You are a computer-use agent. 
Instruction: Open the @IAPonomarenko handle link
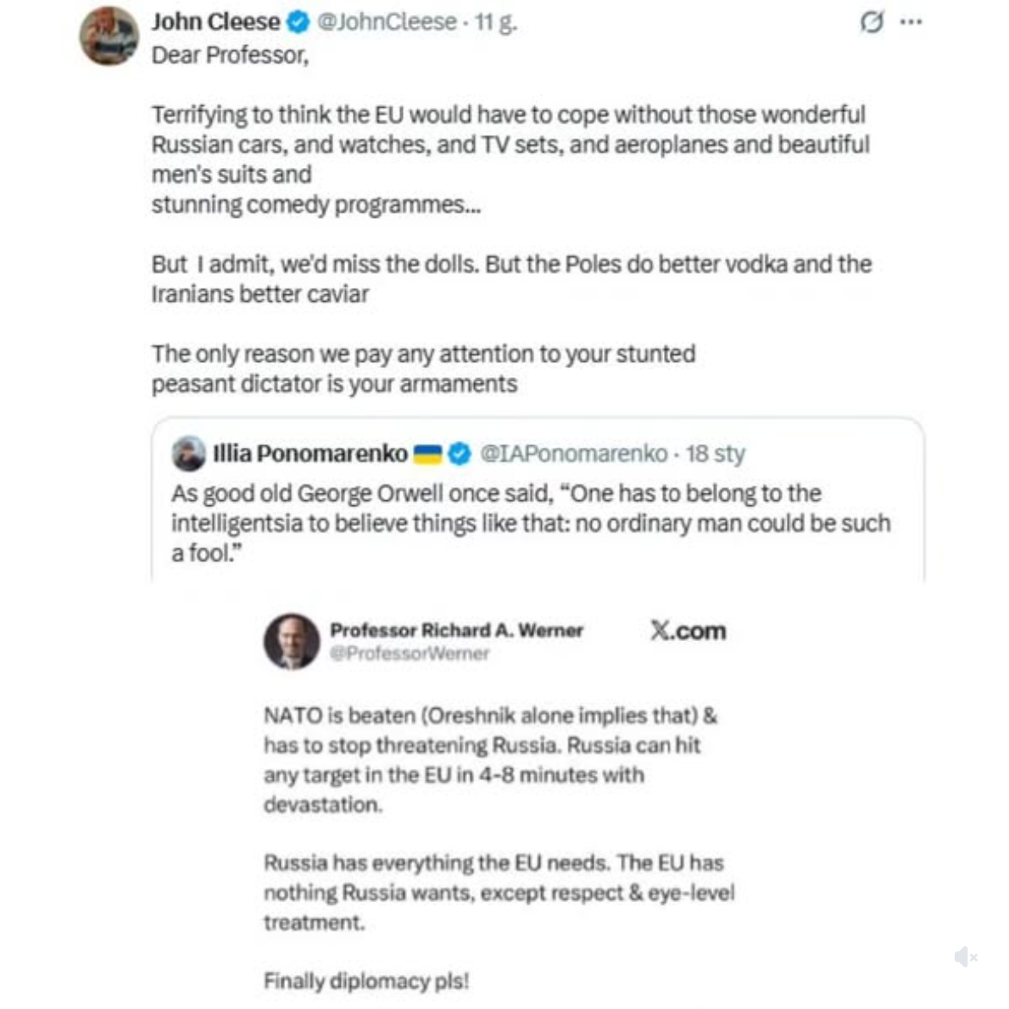[x=574, y=454]
